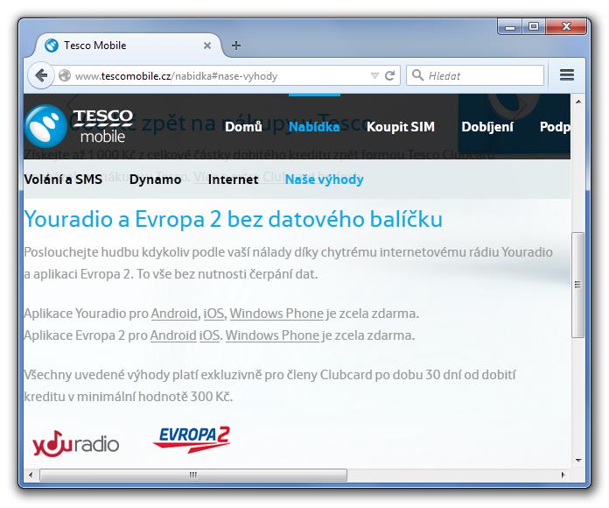This screenshot has width=609, height=508.
Task: Open the Dobíjení menu item
Action: tap(487, 127)
